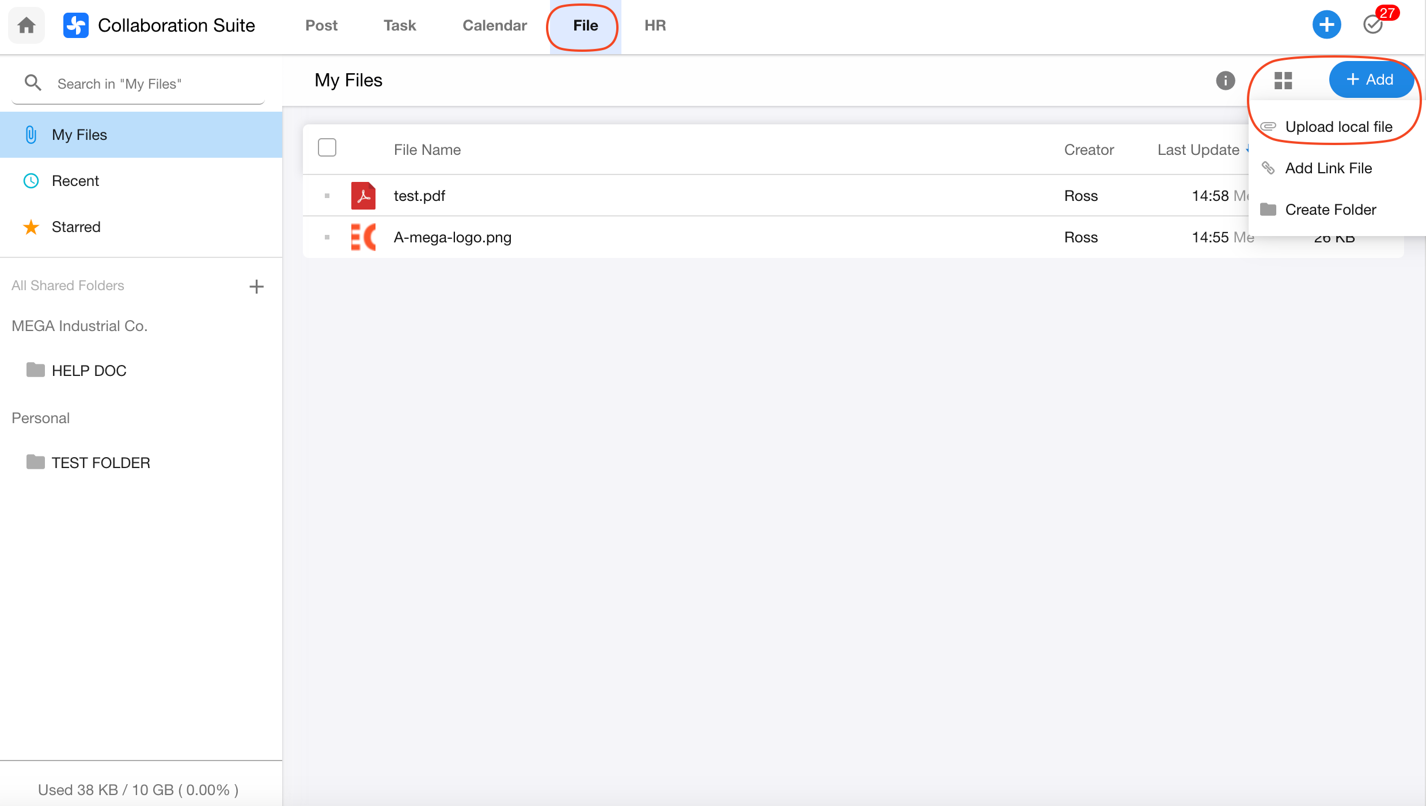
Task: Select Create Folder from menu
Action: point(1330,210)
